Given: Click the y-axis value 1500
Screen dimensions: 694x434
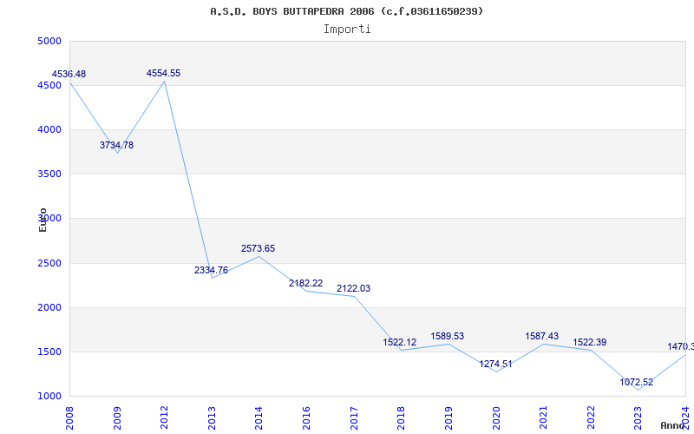Looking at the screenshot, I should point(49,352).
